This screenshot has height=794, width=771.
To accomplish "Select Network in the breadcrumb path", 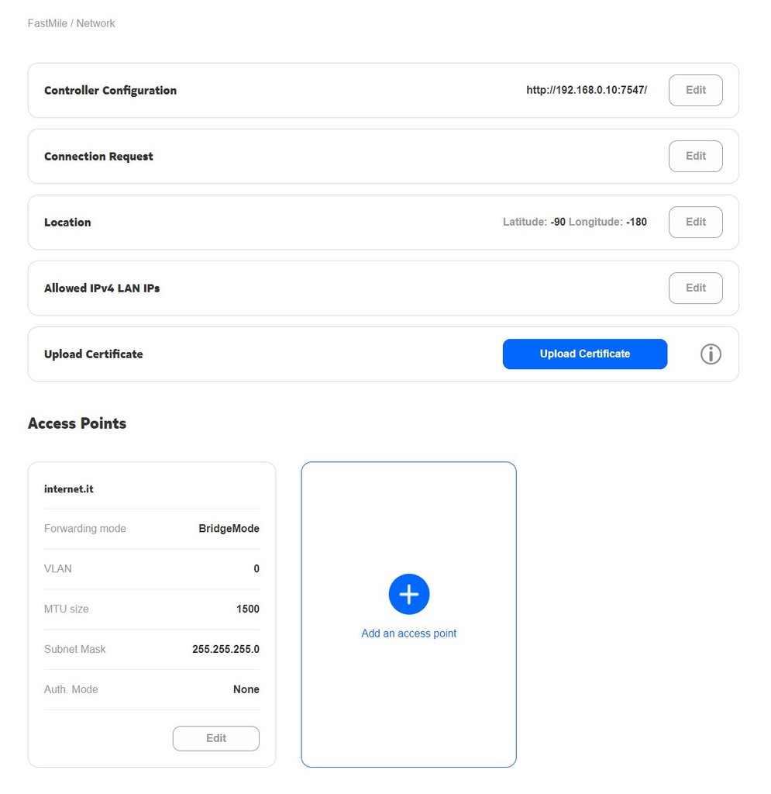I will pyautogui.click(x=95, y=23).
